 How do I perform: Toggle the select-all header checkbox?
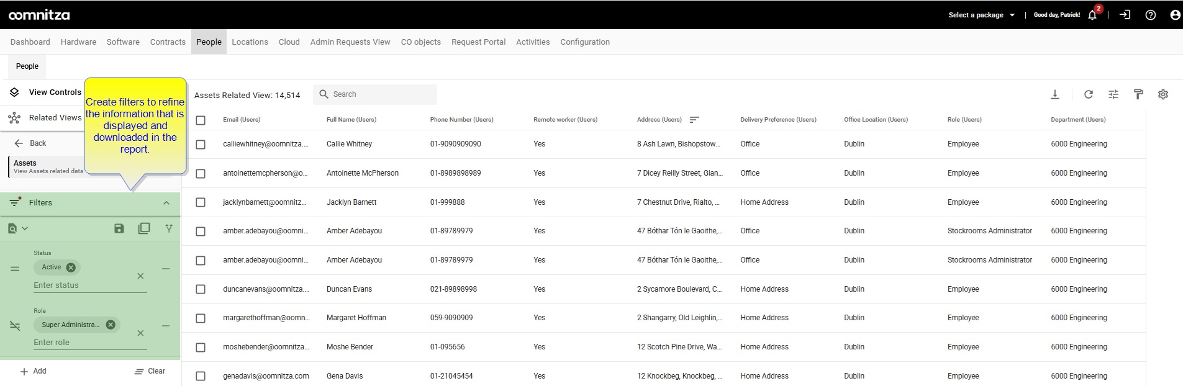pyautogui.click(x=201, y=120)
